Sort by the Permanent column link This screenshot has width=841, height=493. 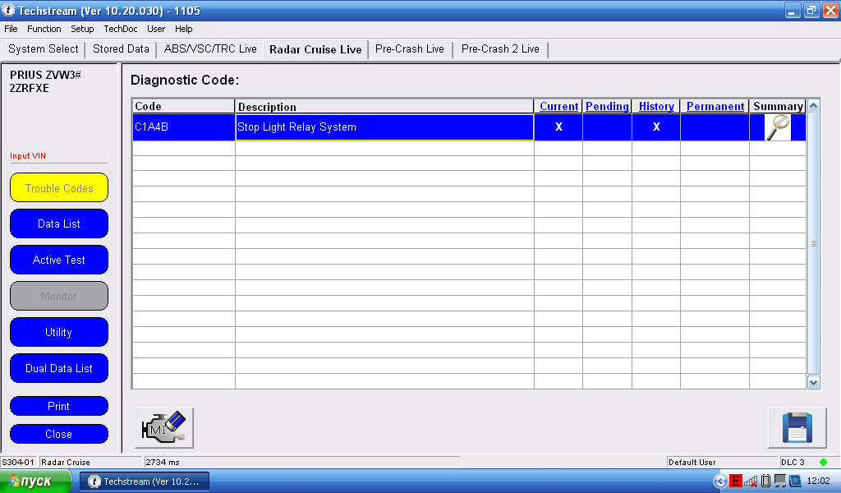[715, 106]
